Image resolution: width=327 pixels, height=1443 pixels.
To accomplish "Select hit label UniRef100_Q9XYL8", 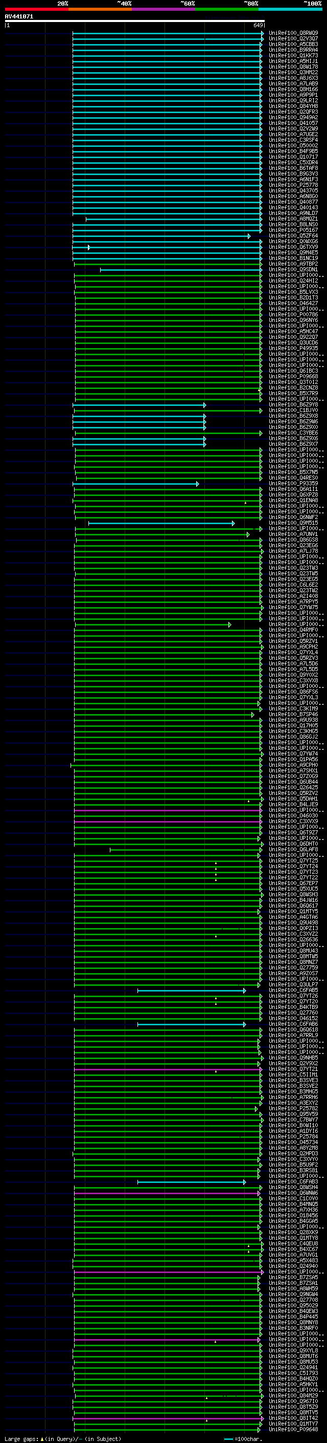I will pyautogui.click(x=293, y=1350).
